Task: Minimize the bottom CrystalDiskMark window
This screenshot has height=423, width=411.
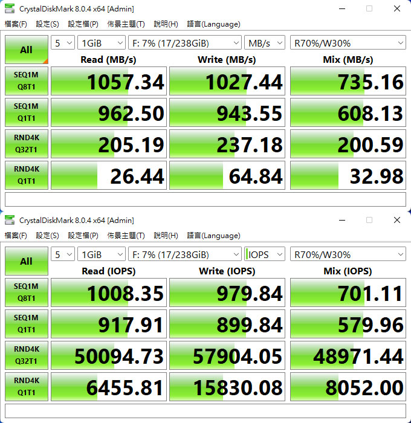Action: [342, 220]
